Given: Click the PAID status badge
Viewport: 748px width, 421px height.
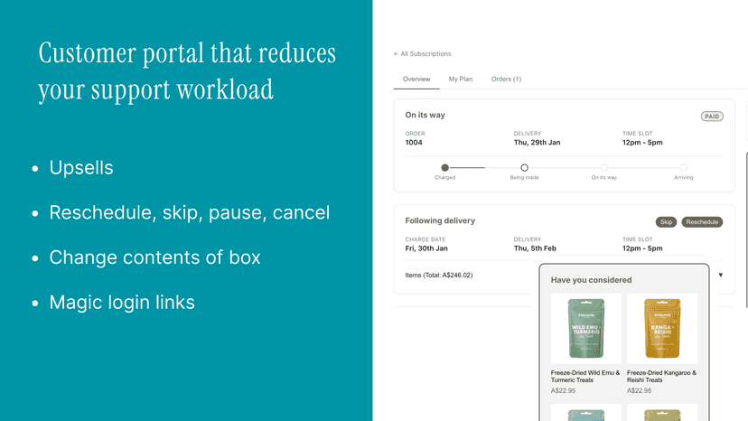Looking at the screenshot, I should tap(712, 117).
